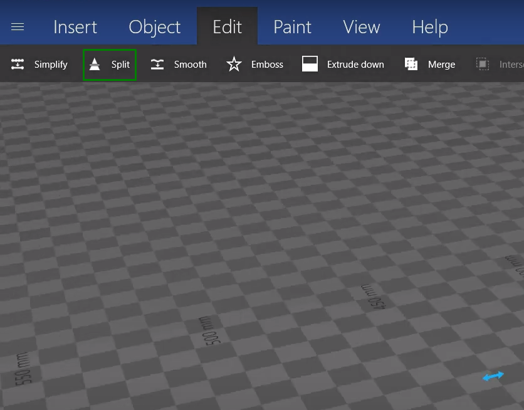Viewport: 524px width, 410px height.
Task: Open the Paint menu
Action: click(x=292, y=26)
